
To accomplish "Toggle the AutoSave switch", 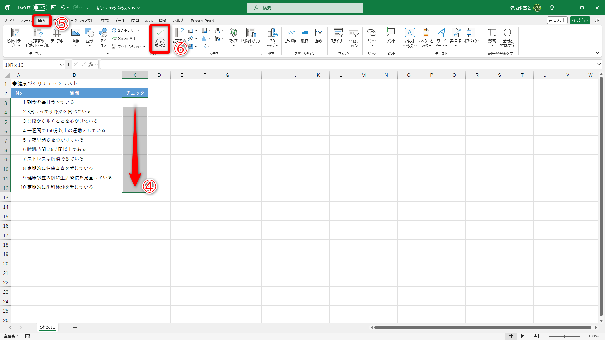I will click(40, 8).
